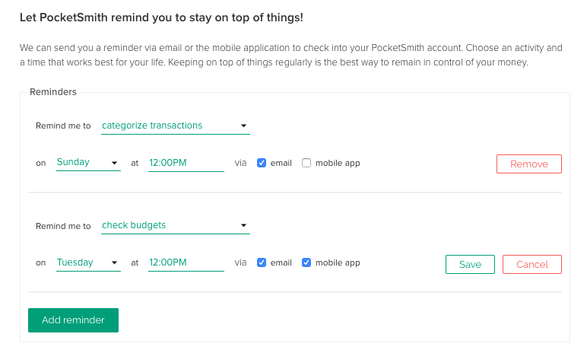Save the check budgets reminder

pyautogui.click(x=470, y=264)
